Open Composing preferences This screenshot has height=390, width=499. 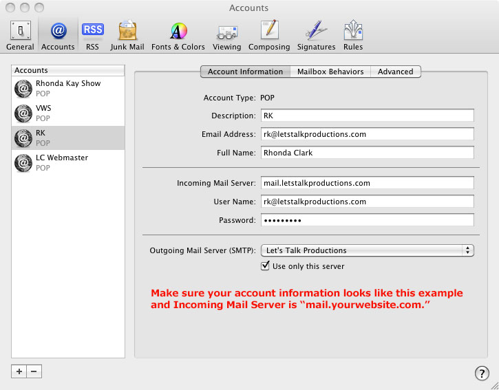pos(269,35)
